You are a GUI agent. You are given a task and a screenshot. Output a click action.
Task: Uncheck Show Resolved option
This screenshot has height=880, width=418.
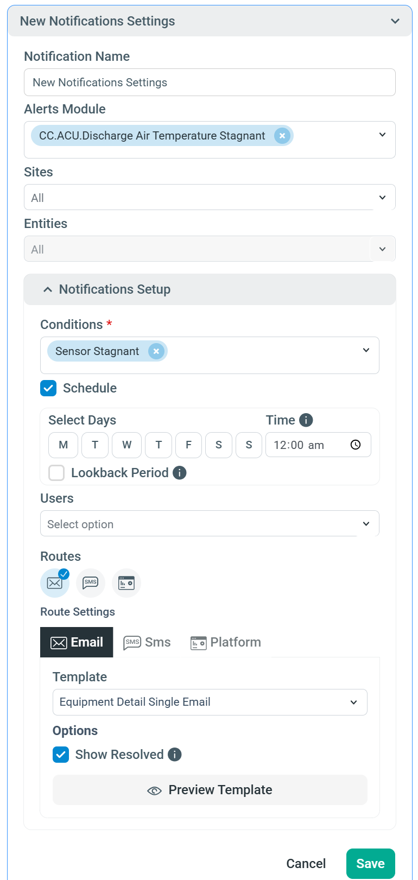click(x=61, y=755)
